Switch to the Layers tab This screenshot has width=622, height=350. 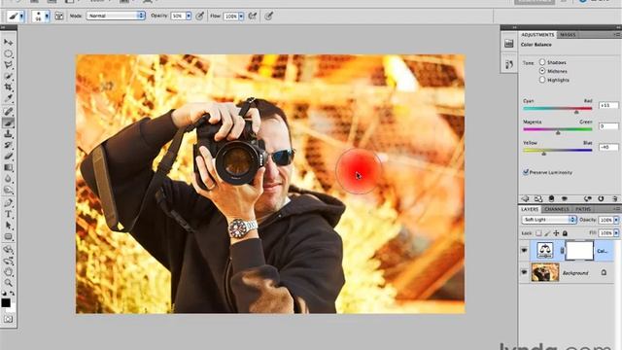tap(530, 209)
